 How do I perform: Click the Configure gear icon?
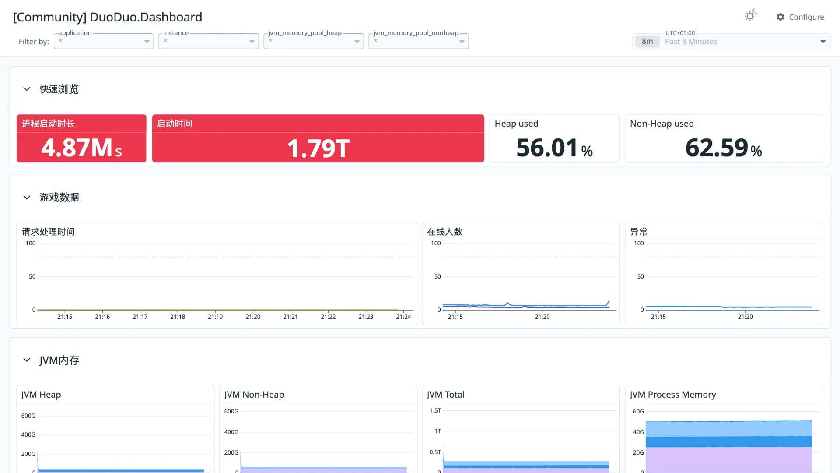click(x=780, y=17)
